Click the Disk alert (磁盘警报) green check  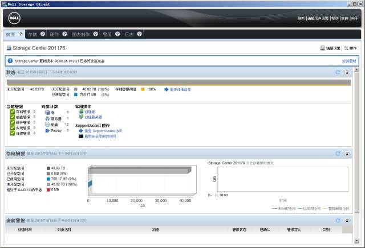(x=13, y=117)
